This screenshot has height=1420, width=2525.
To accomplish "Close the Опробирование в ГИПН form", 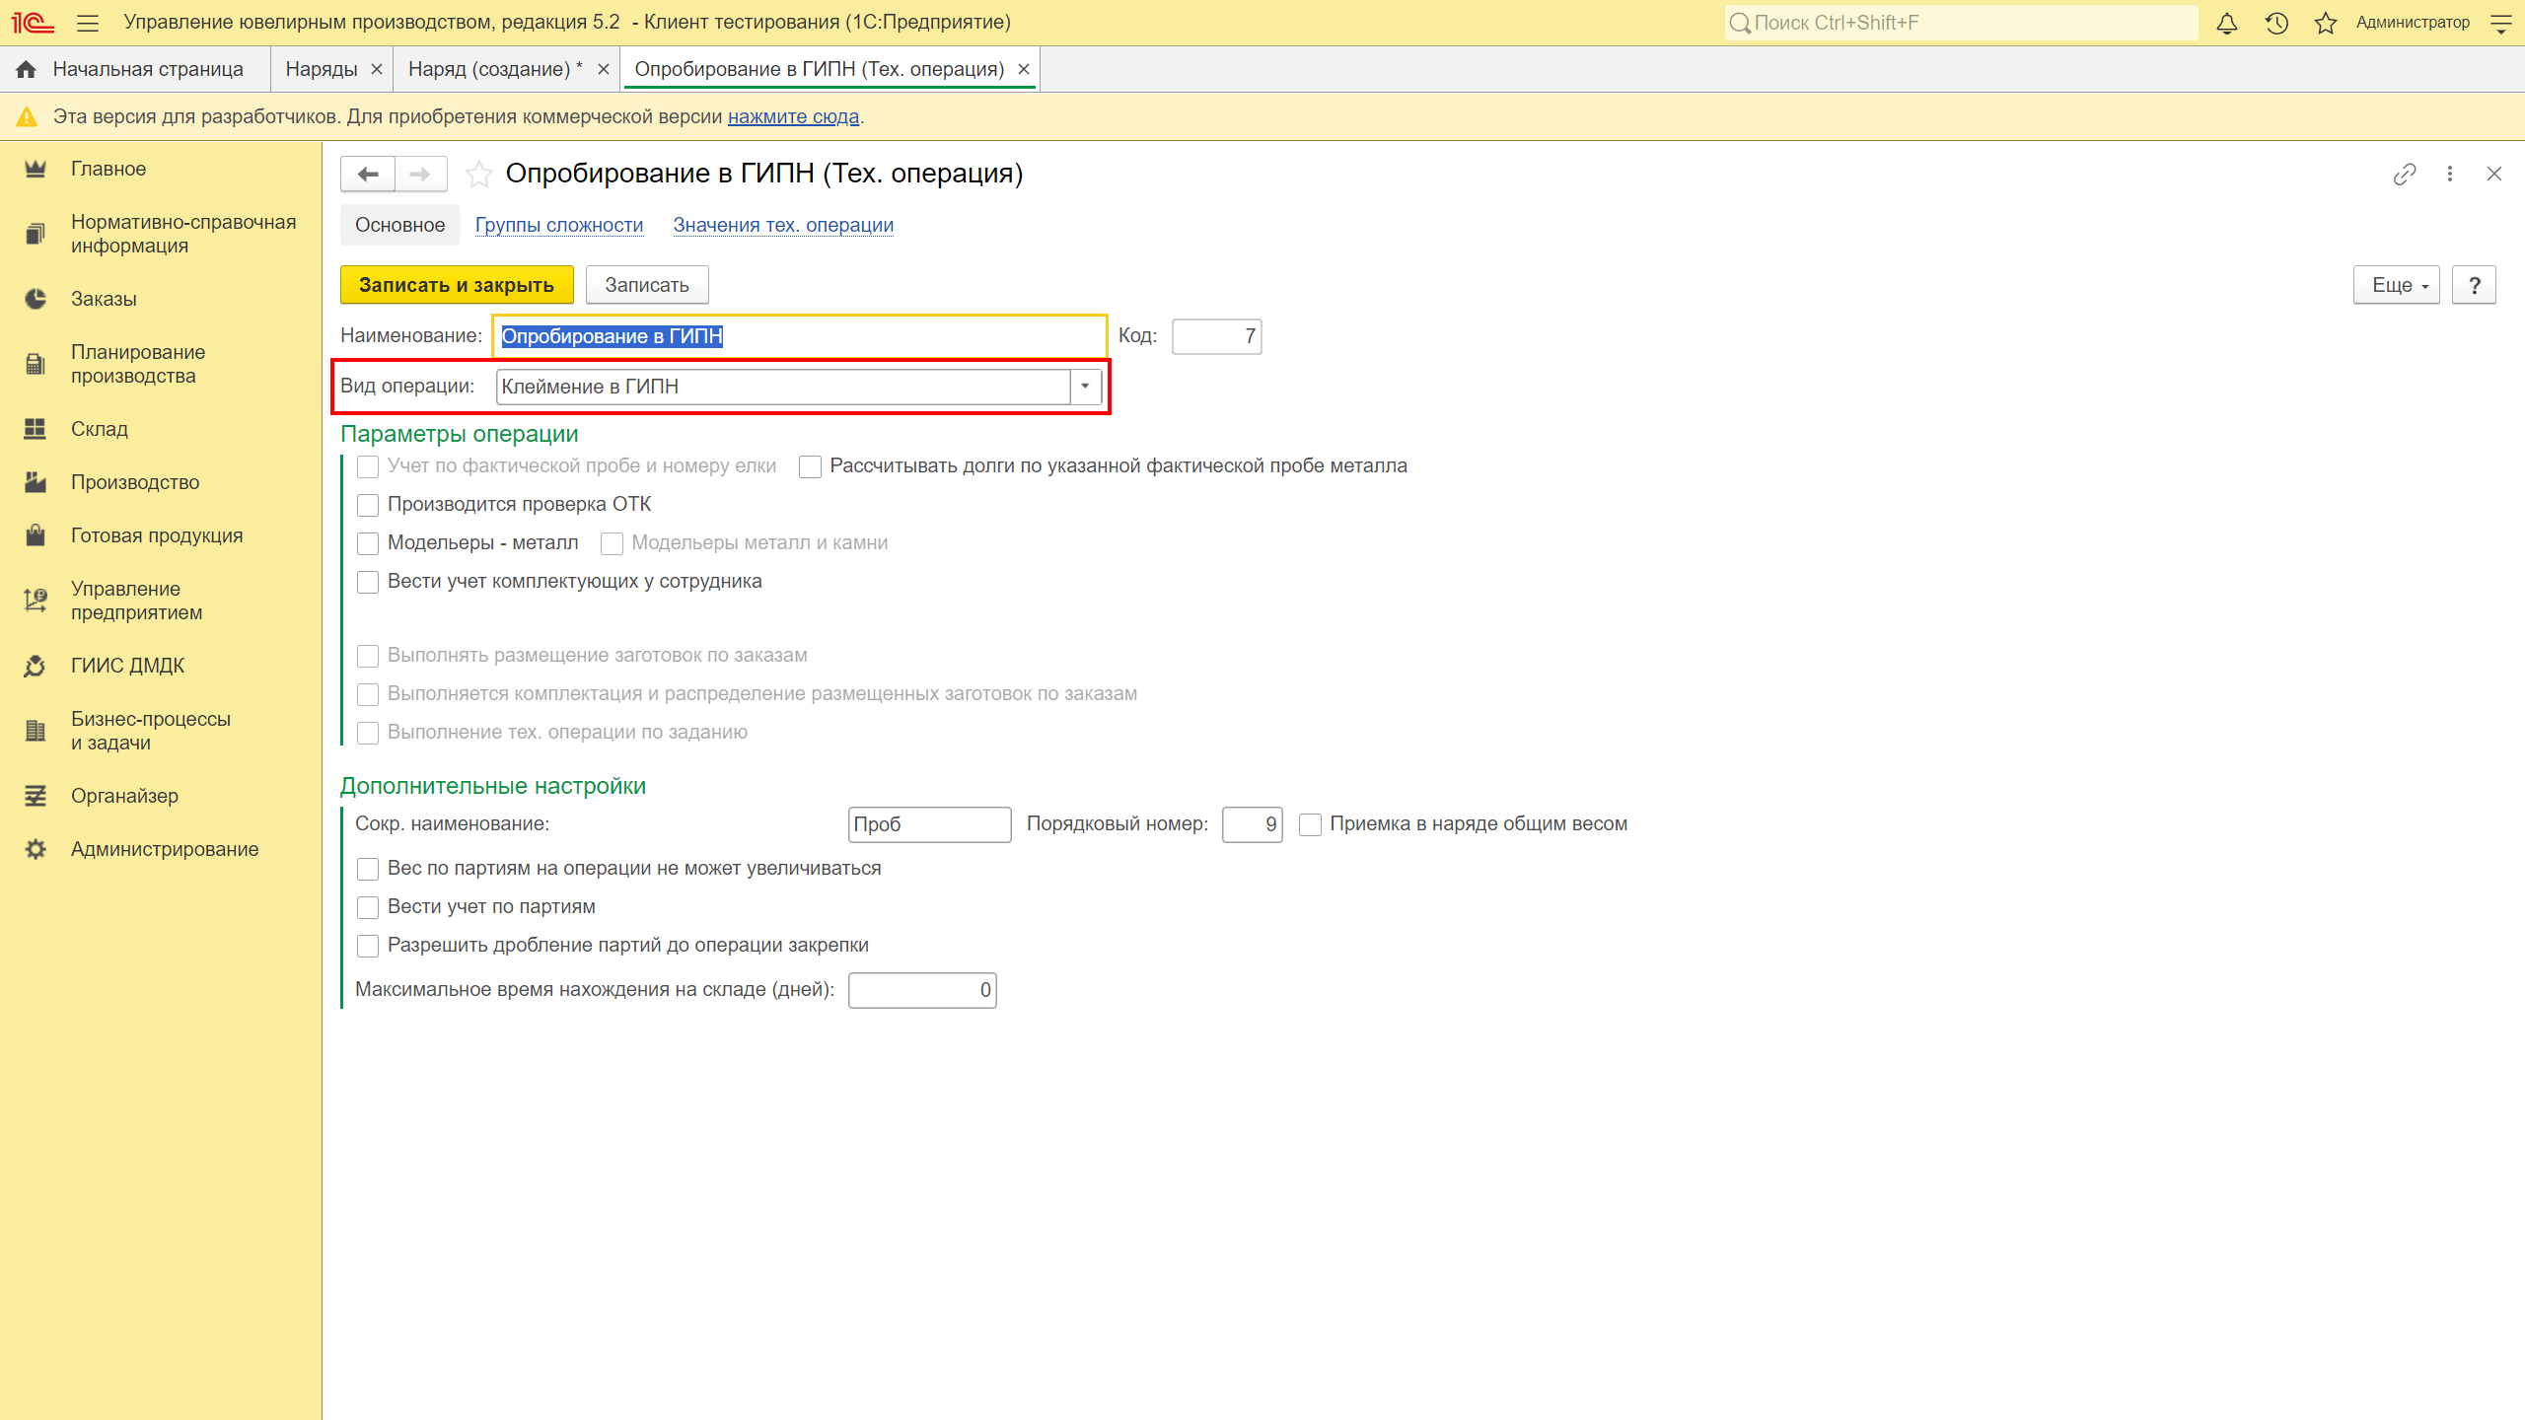I will pos(2494,175).
